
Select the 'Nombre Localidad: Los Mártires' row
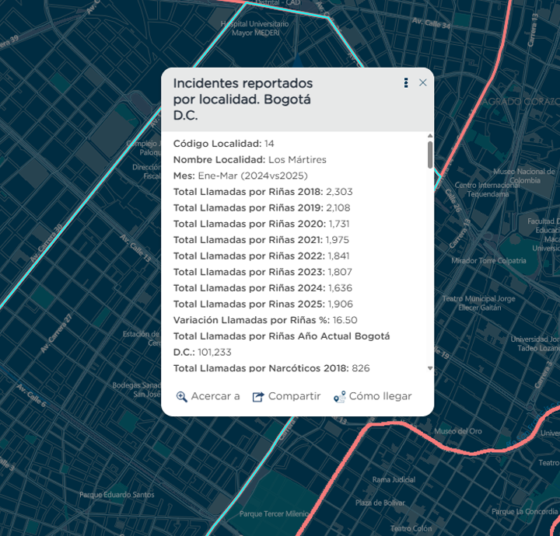(x=250, y=159)
